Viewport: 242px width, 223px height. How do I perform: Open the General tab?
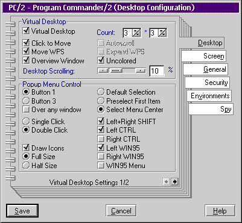coord(205,69)
